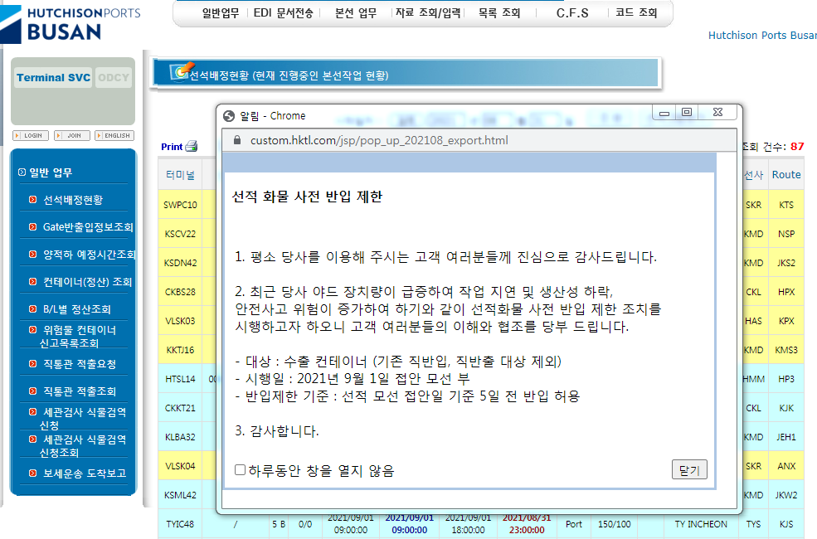817x539 pixels.
Task: Open the 코드 조회 top menu
Action: (x=636, y=13)
